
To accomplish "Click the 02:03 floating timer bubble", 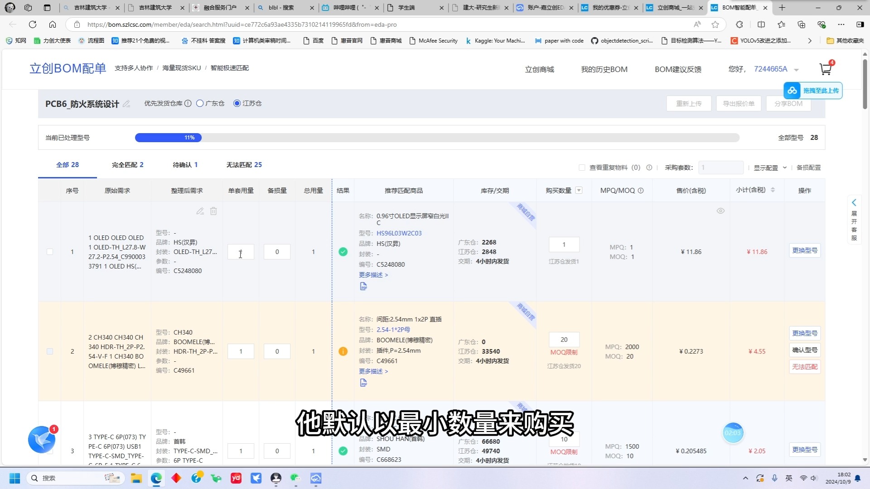I will (x=733, y=433).
